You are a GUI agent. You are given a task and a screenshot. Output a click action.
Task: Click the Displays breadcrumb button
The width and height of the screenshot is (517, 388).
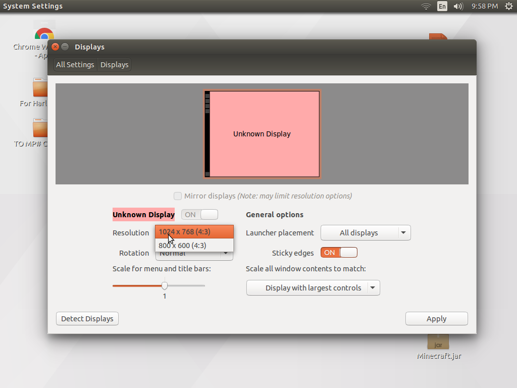[115, 65]
